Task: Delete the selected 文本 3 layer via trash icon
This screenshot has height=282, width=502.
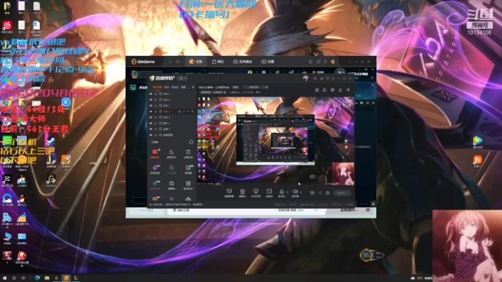Action: (x=193, y=112)
